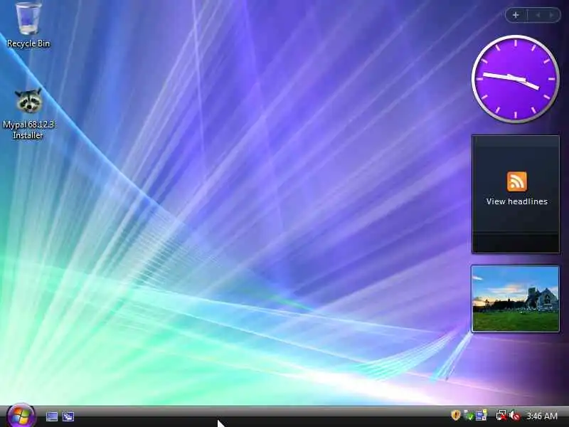
Task: Click the View headlines link
Action: click(x=517, y=201)
